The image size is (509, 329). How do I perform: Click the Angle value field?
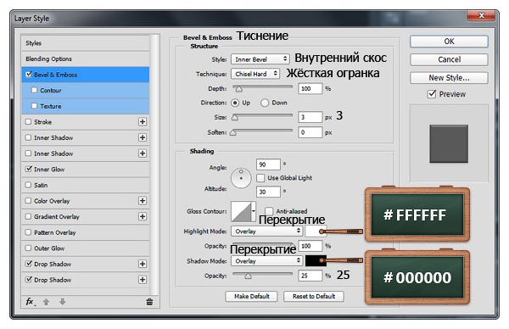point(268,164)
